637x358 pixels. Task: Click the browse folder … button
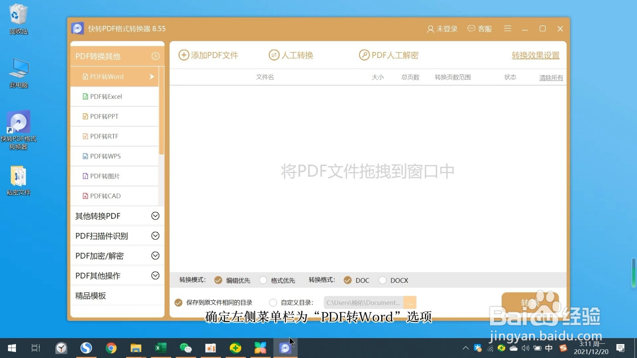(410, 303)
